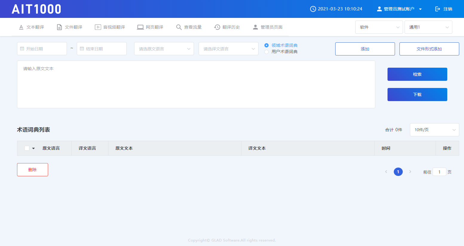Click the admin page person icon
464x246 pixels.
tap(255, 27)
